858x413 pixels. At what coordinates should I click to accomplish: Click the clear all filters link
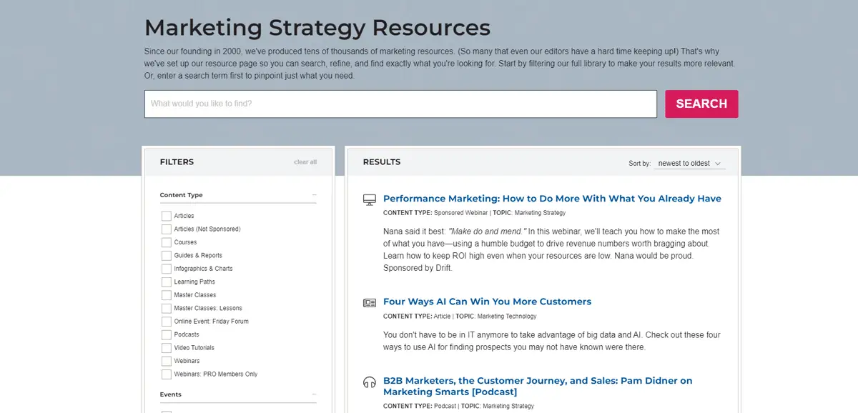[x=305, y=162]
